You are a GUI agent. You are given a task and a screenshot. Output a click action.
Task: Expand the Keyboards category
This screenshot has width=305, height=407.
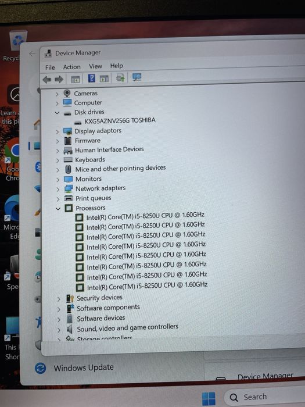tap(58, 160)
